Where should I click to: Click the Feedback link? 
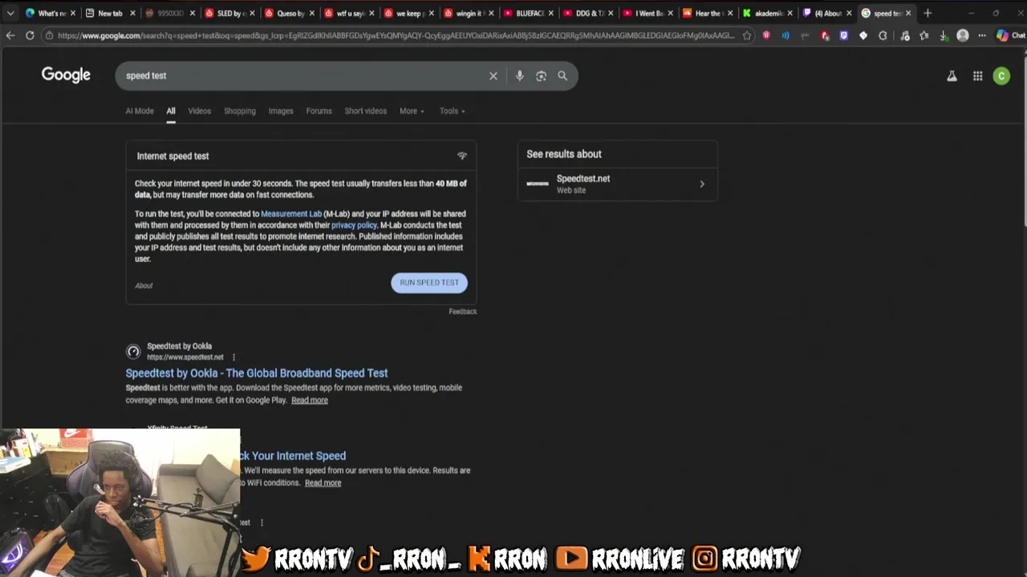(x=463, y=311)
